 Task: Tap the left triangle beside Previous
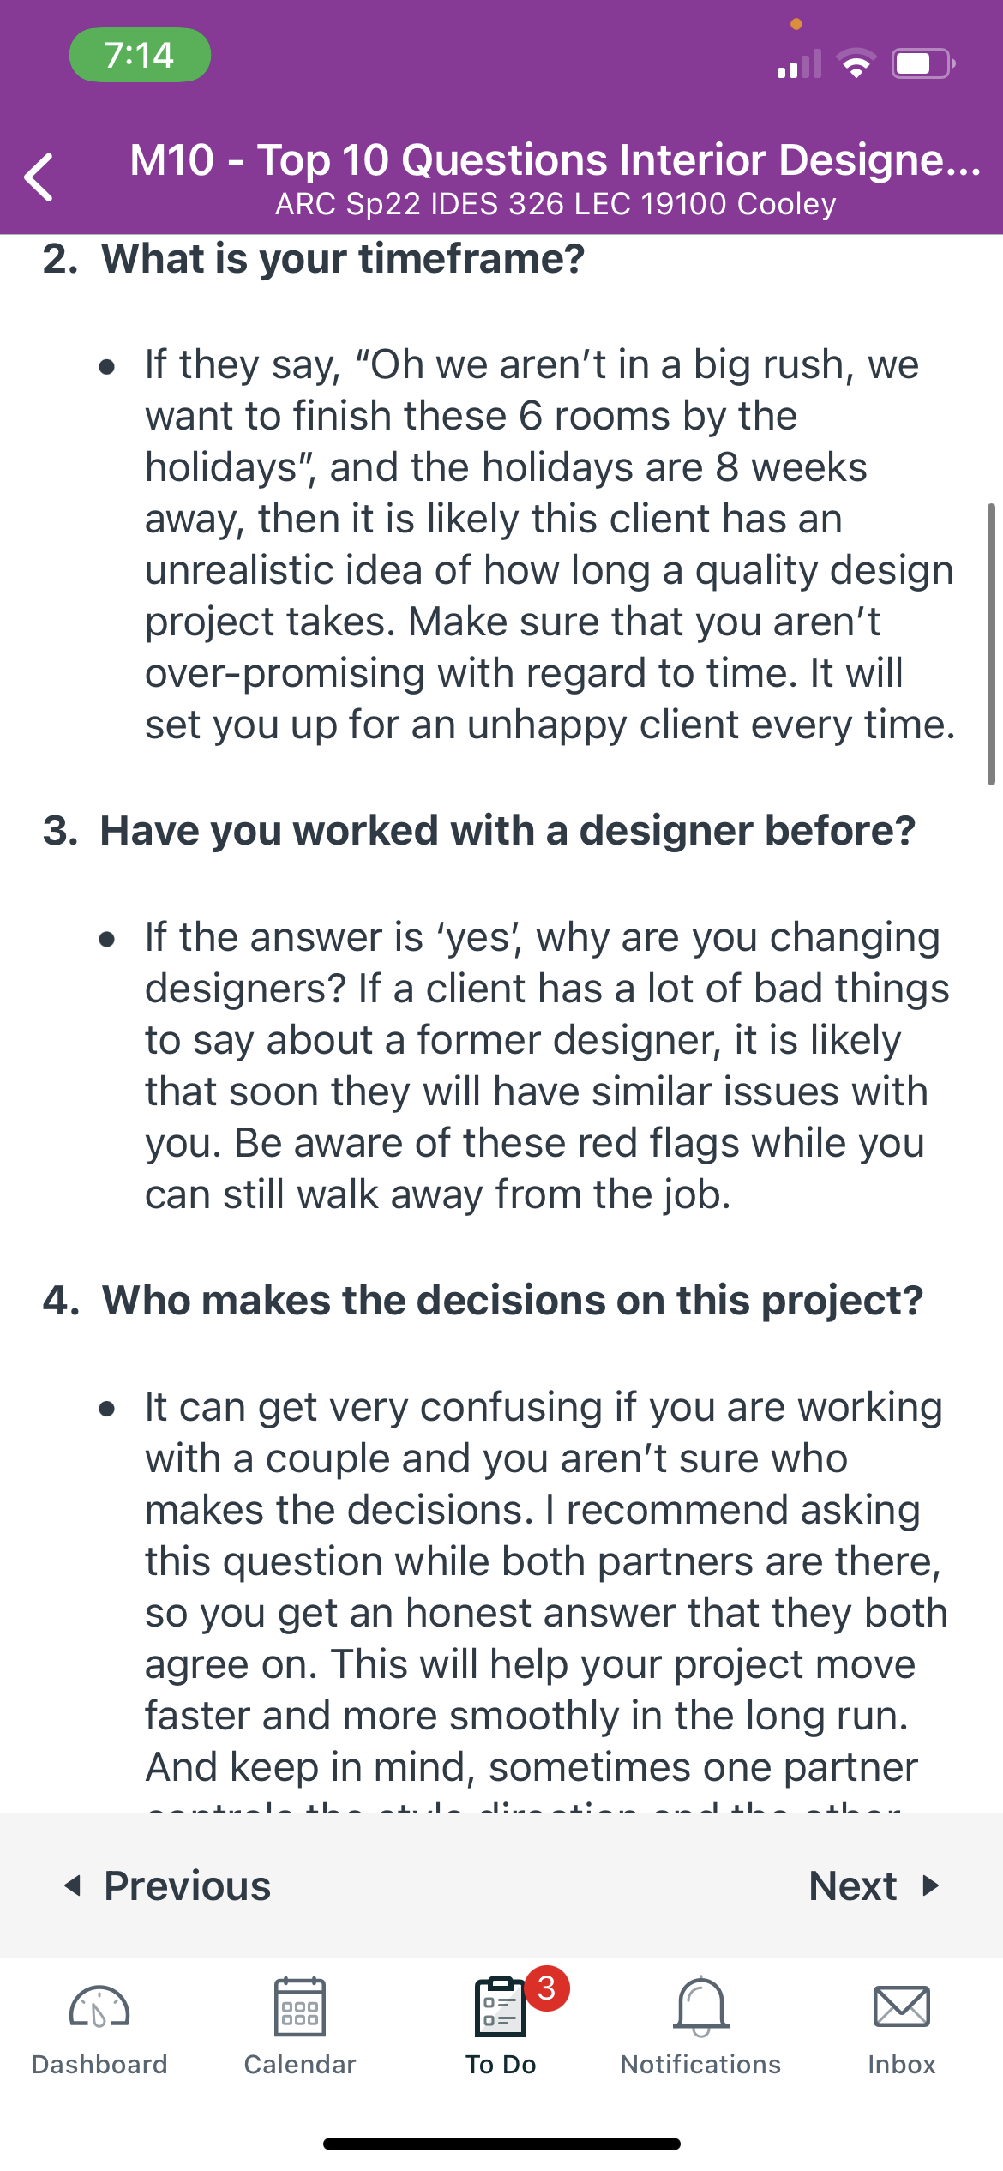tap(74, 1885)
